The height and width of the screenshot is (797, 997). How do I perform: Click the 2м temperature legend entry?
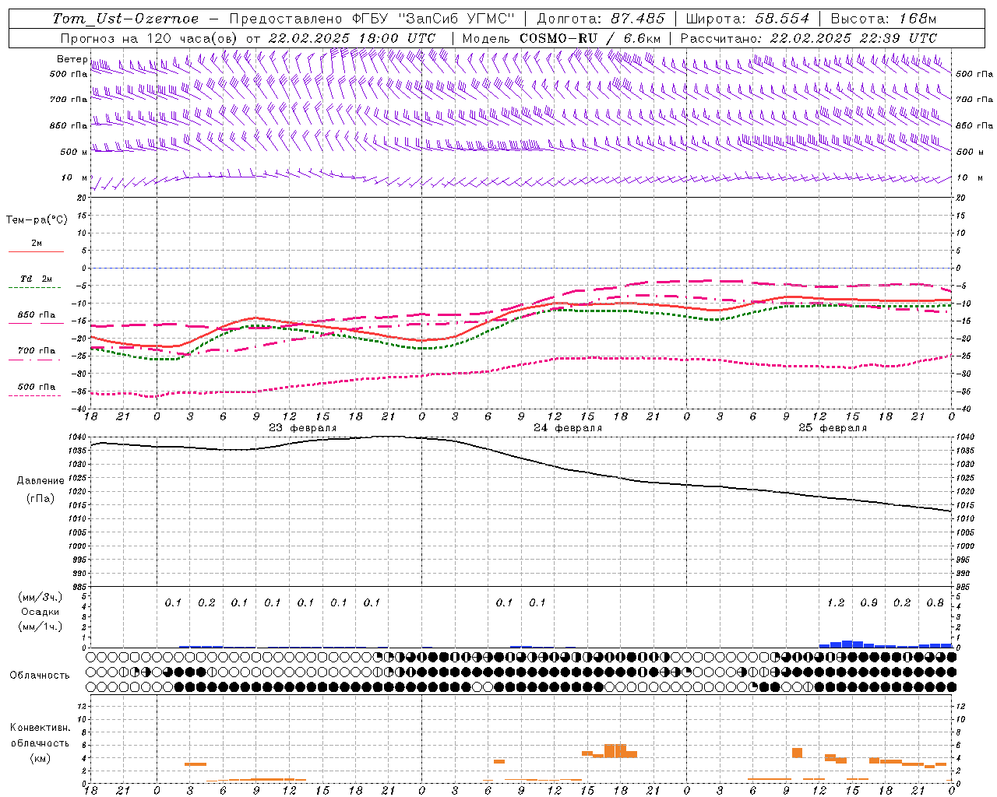coord(37,243)
